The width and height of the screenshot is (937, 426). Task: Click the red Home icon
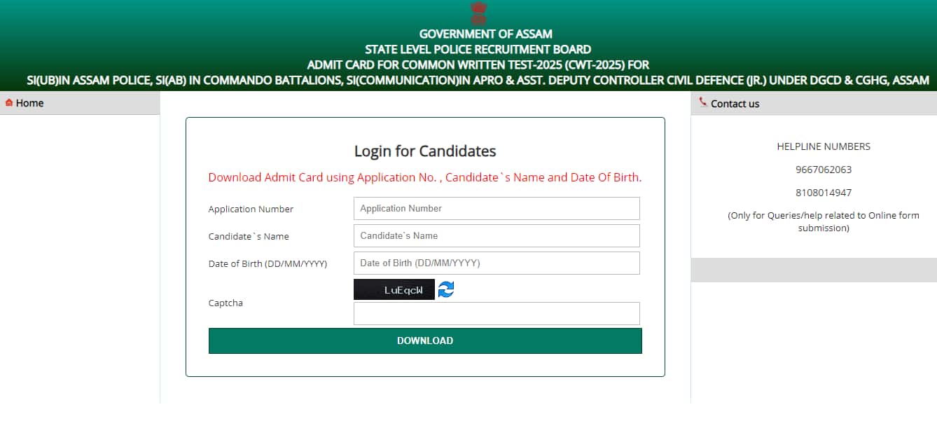8,102
